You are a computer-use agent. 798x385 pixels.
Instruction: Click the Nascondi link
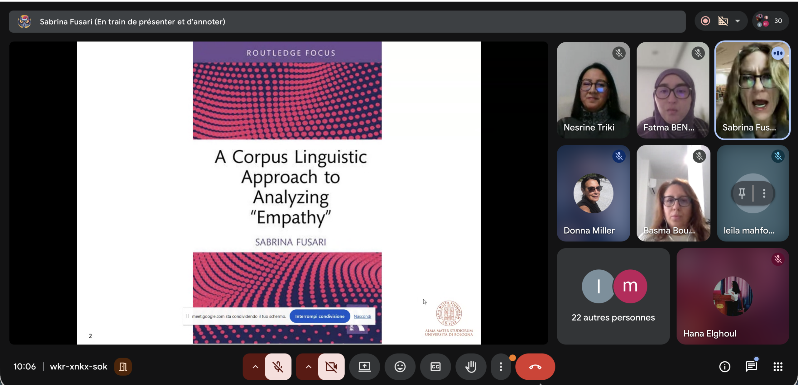click(x=362, y=316)
